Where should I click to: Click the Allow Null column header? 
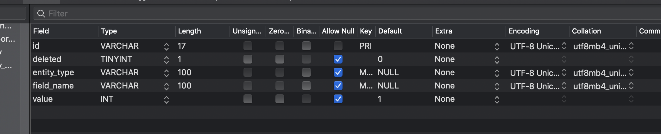(x=338, y=31)
